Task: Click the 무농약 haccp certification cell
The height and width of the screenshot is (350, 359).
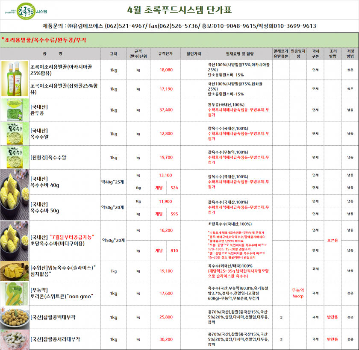Action: [x=298, y=293]
